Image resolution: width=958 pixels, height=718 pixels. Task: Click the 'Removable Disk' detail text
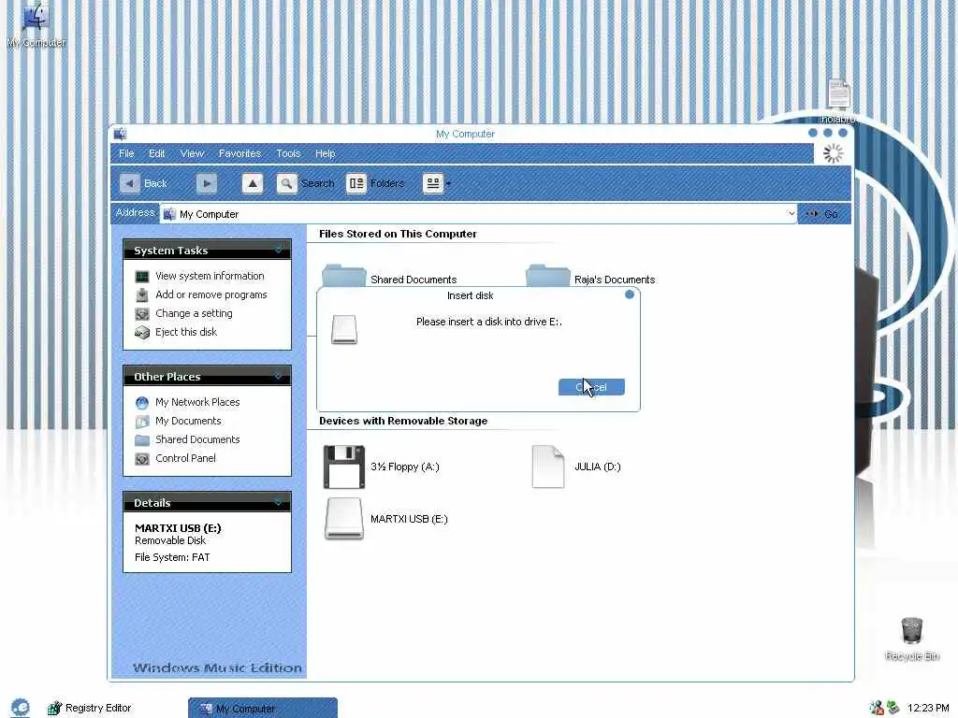170,540
